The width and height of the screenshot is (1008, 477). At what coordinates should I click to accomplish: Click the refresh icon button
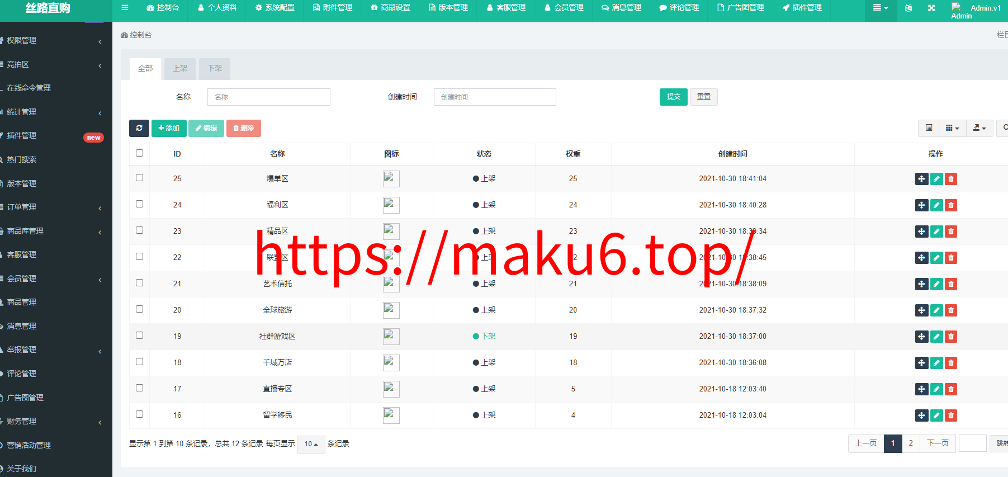[x=139, y=128]
